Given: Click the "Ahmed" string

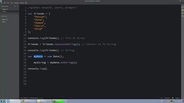Looking at the screenshot, I should click(39, 23).
